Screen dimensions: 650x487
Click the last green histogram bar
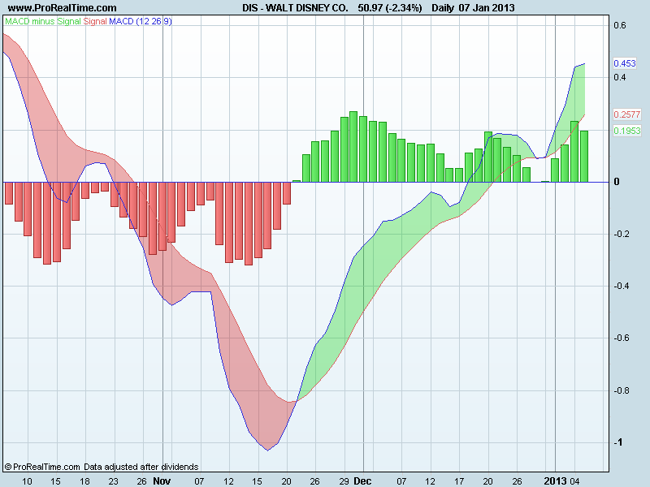(x=584, y=156)
